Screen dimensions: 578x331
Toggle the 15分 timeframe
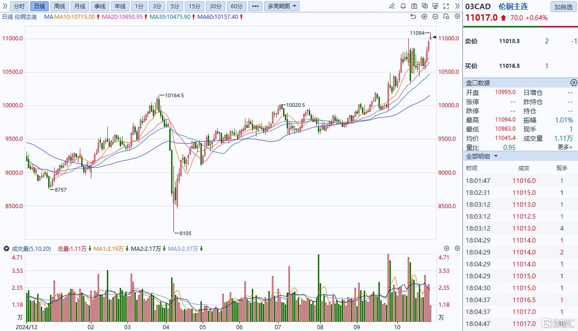195,6
